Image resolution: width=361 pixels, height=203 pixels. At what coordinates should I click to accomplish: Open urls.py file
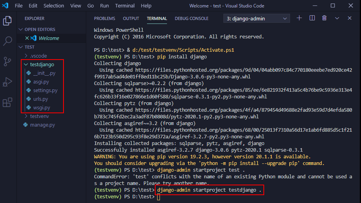[40, 99]
